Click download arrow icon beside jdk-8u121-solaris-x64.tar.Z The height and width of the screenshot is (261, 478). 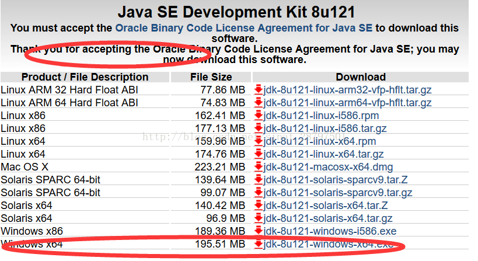coord(259,205)
